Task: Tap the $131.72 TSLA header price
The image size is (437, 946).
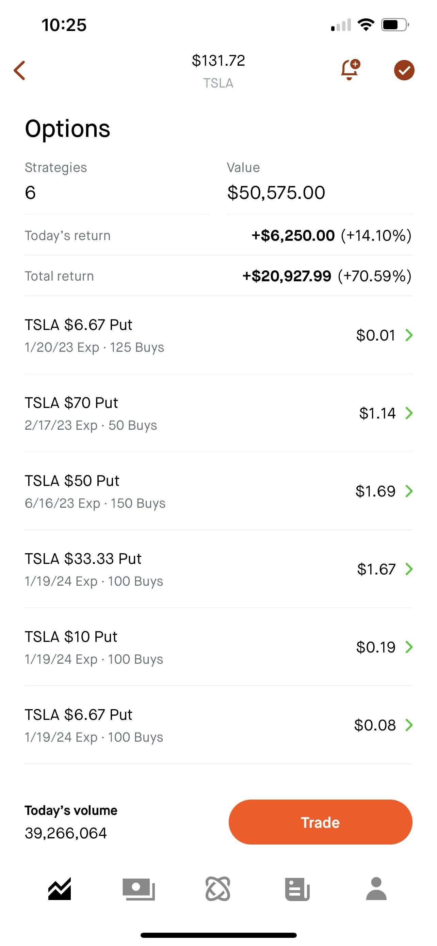Action: tap(218, 61)
